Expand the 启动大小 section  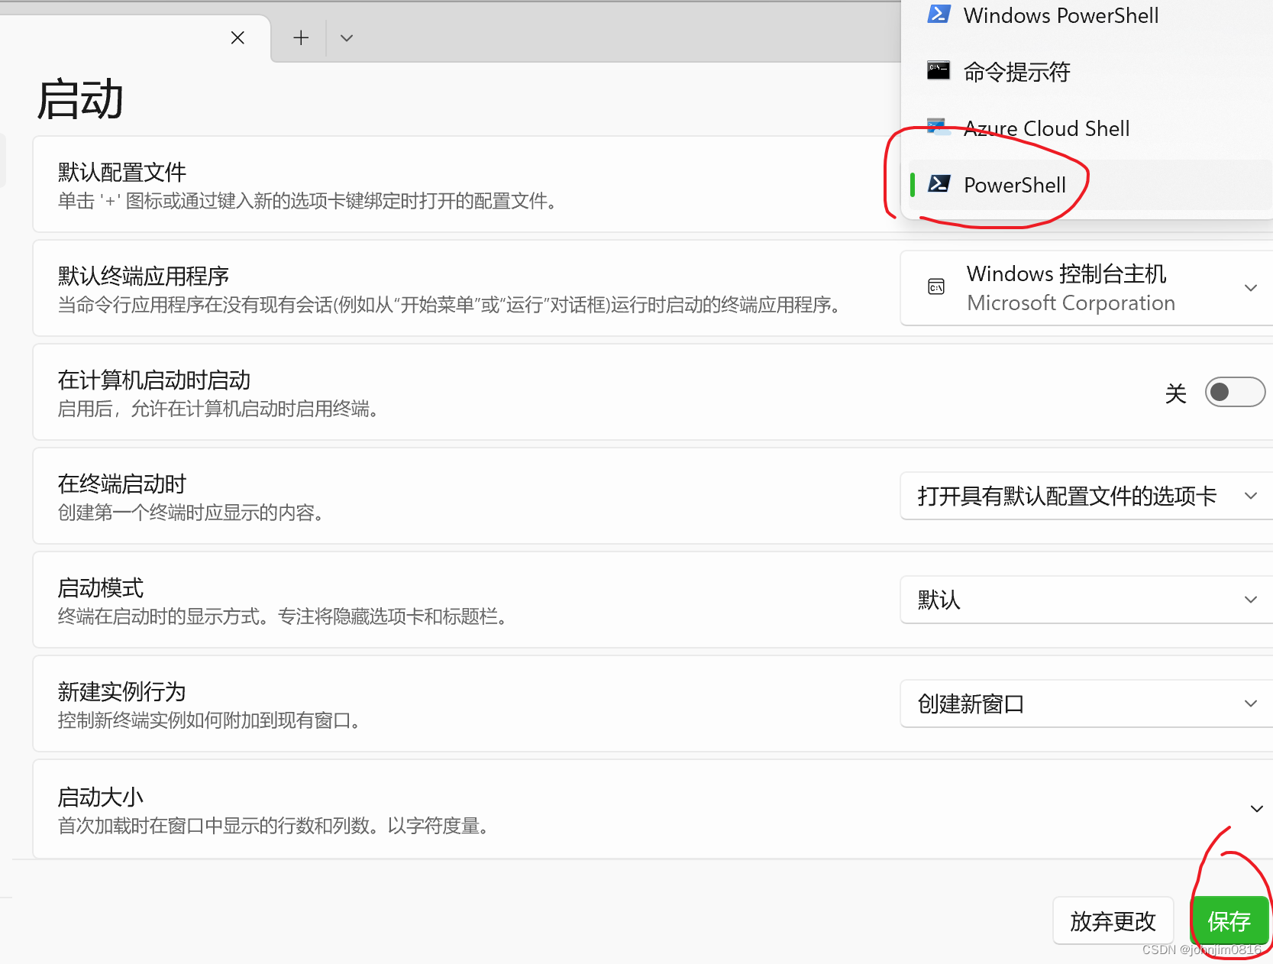(x=1255, y=808)
